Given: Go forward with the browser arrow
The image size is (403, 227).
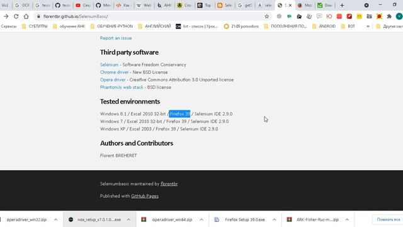Looking at the screenshot, I should pos(6,16).
